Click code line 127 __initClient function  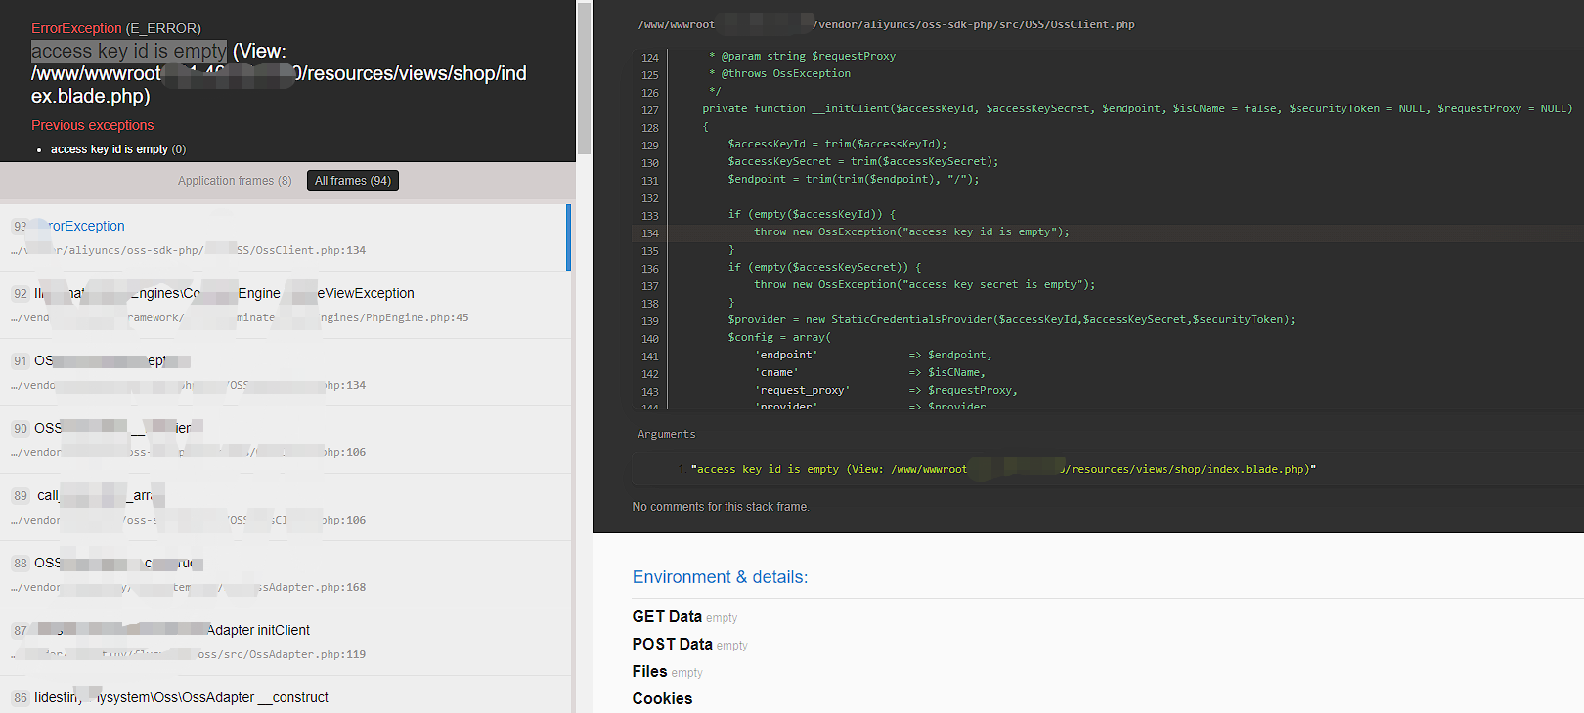click(x=1137, y=109)
